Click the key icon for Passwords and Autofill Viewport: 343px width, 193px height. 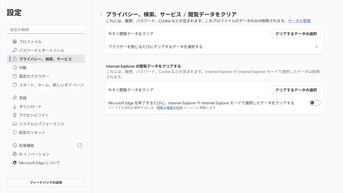pyautogui.click(x=15, y=50)
